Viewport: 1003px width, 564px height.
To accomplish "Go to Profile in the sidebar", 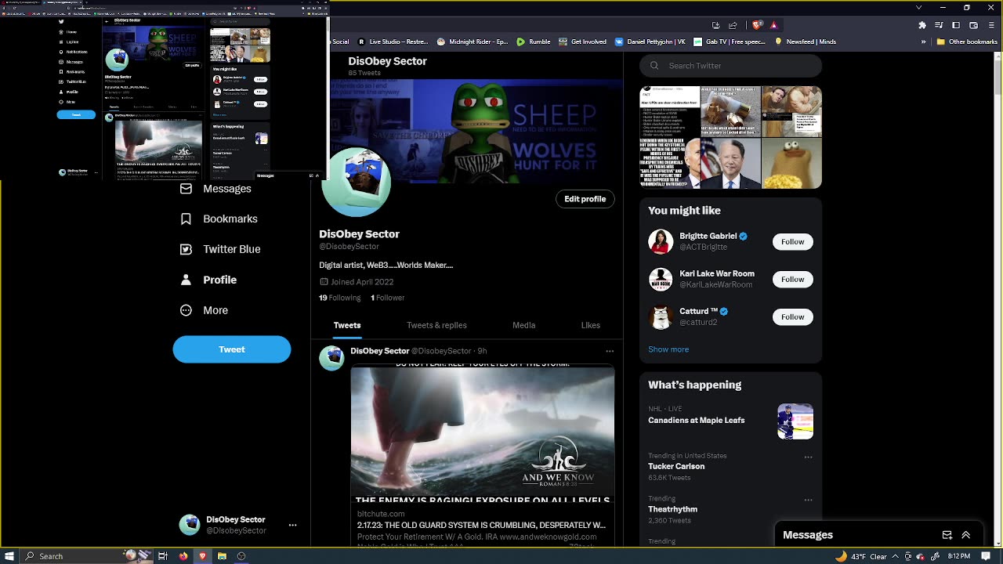I will [x=208, y=280].
